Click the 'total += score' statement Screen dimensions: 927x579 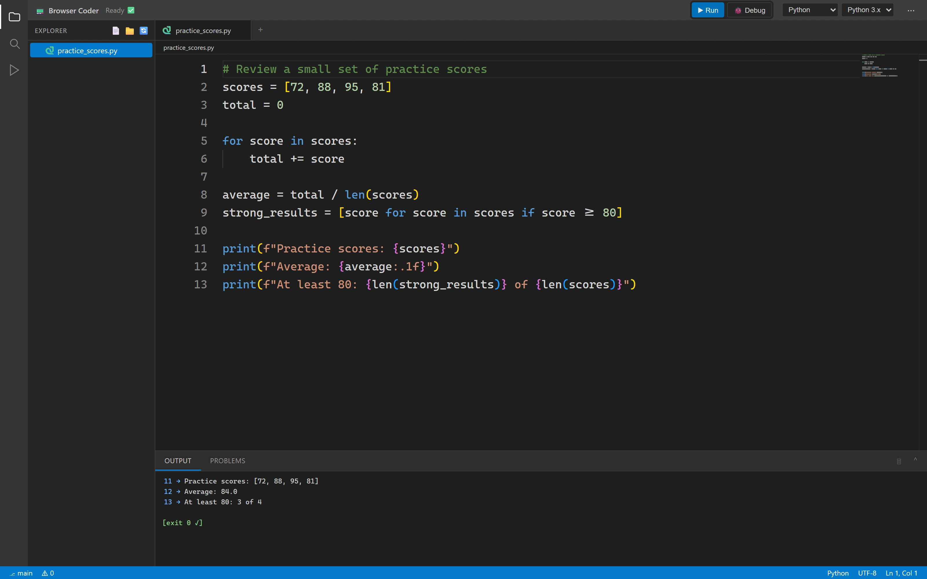click(x=297, y=159)
